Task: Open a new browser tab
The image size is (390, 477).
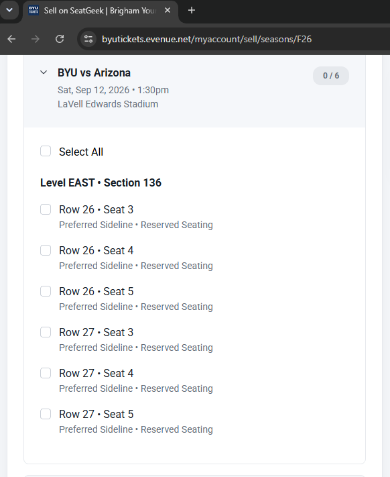Action: 192,10
